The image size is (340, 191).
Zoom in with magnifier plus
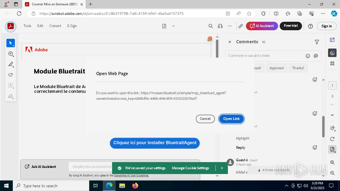[x=332, y=162]
